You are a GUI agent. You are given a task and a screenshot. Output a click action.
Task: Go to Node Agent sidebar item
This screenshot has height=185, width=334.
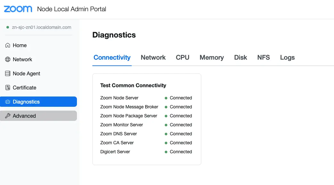pyautogui.click(x=26, y=74)
